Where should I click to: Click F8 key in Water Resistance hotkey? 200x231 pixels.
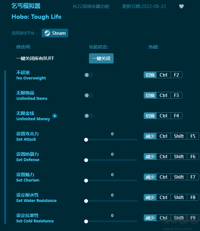coord(193,197)
